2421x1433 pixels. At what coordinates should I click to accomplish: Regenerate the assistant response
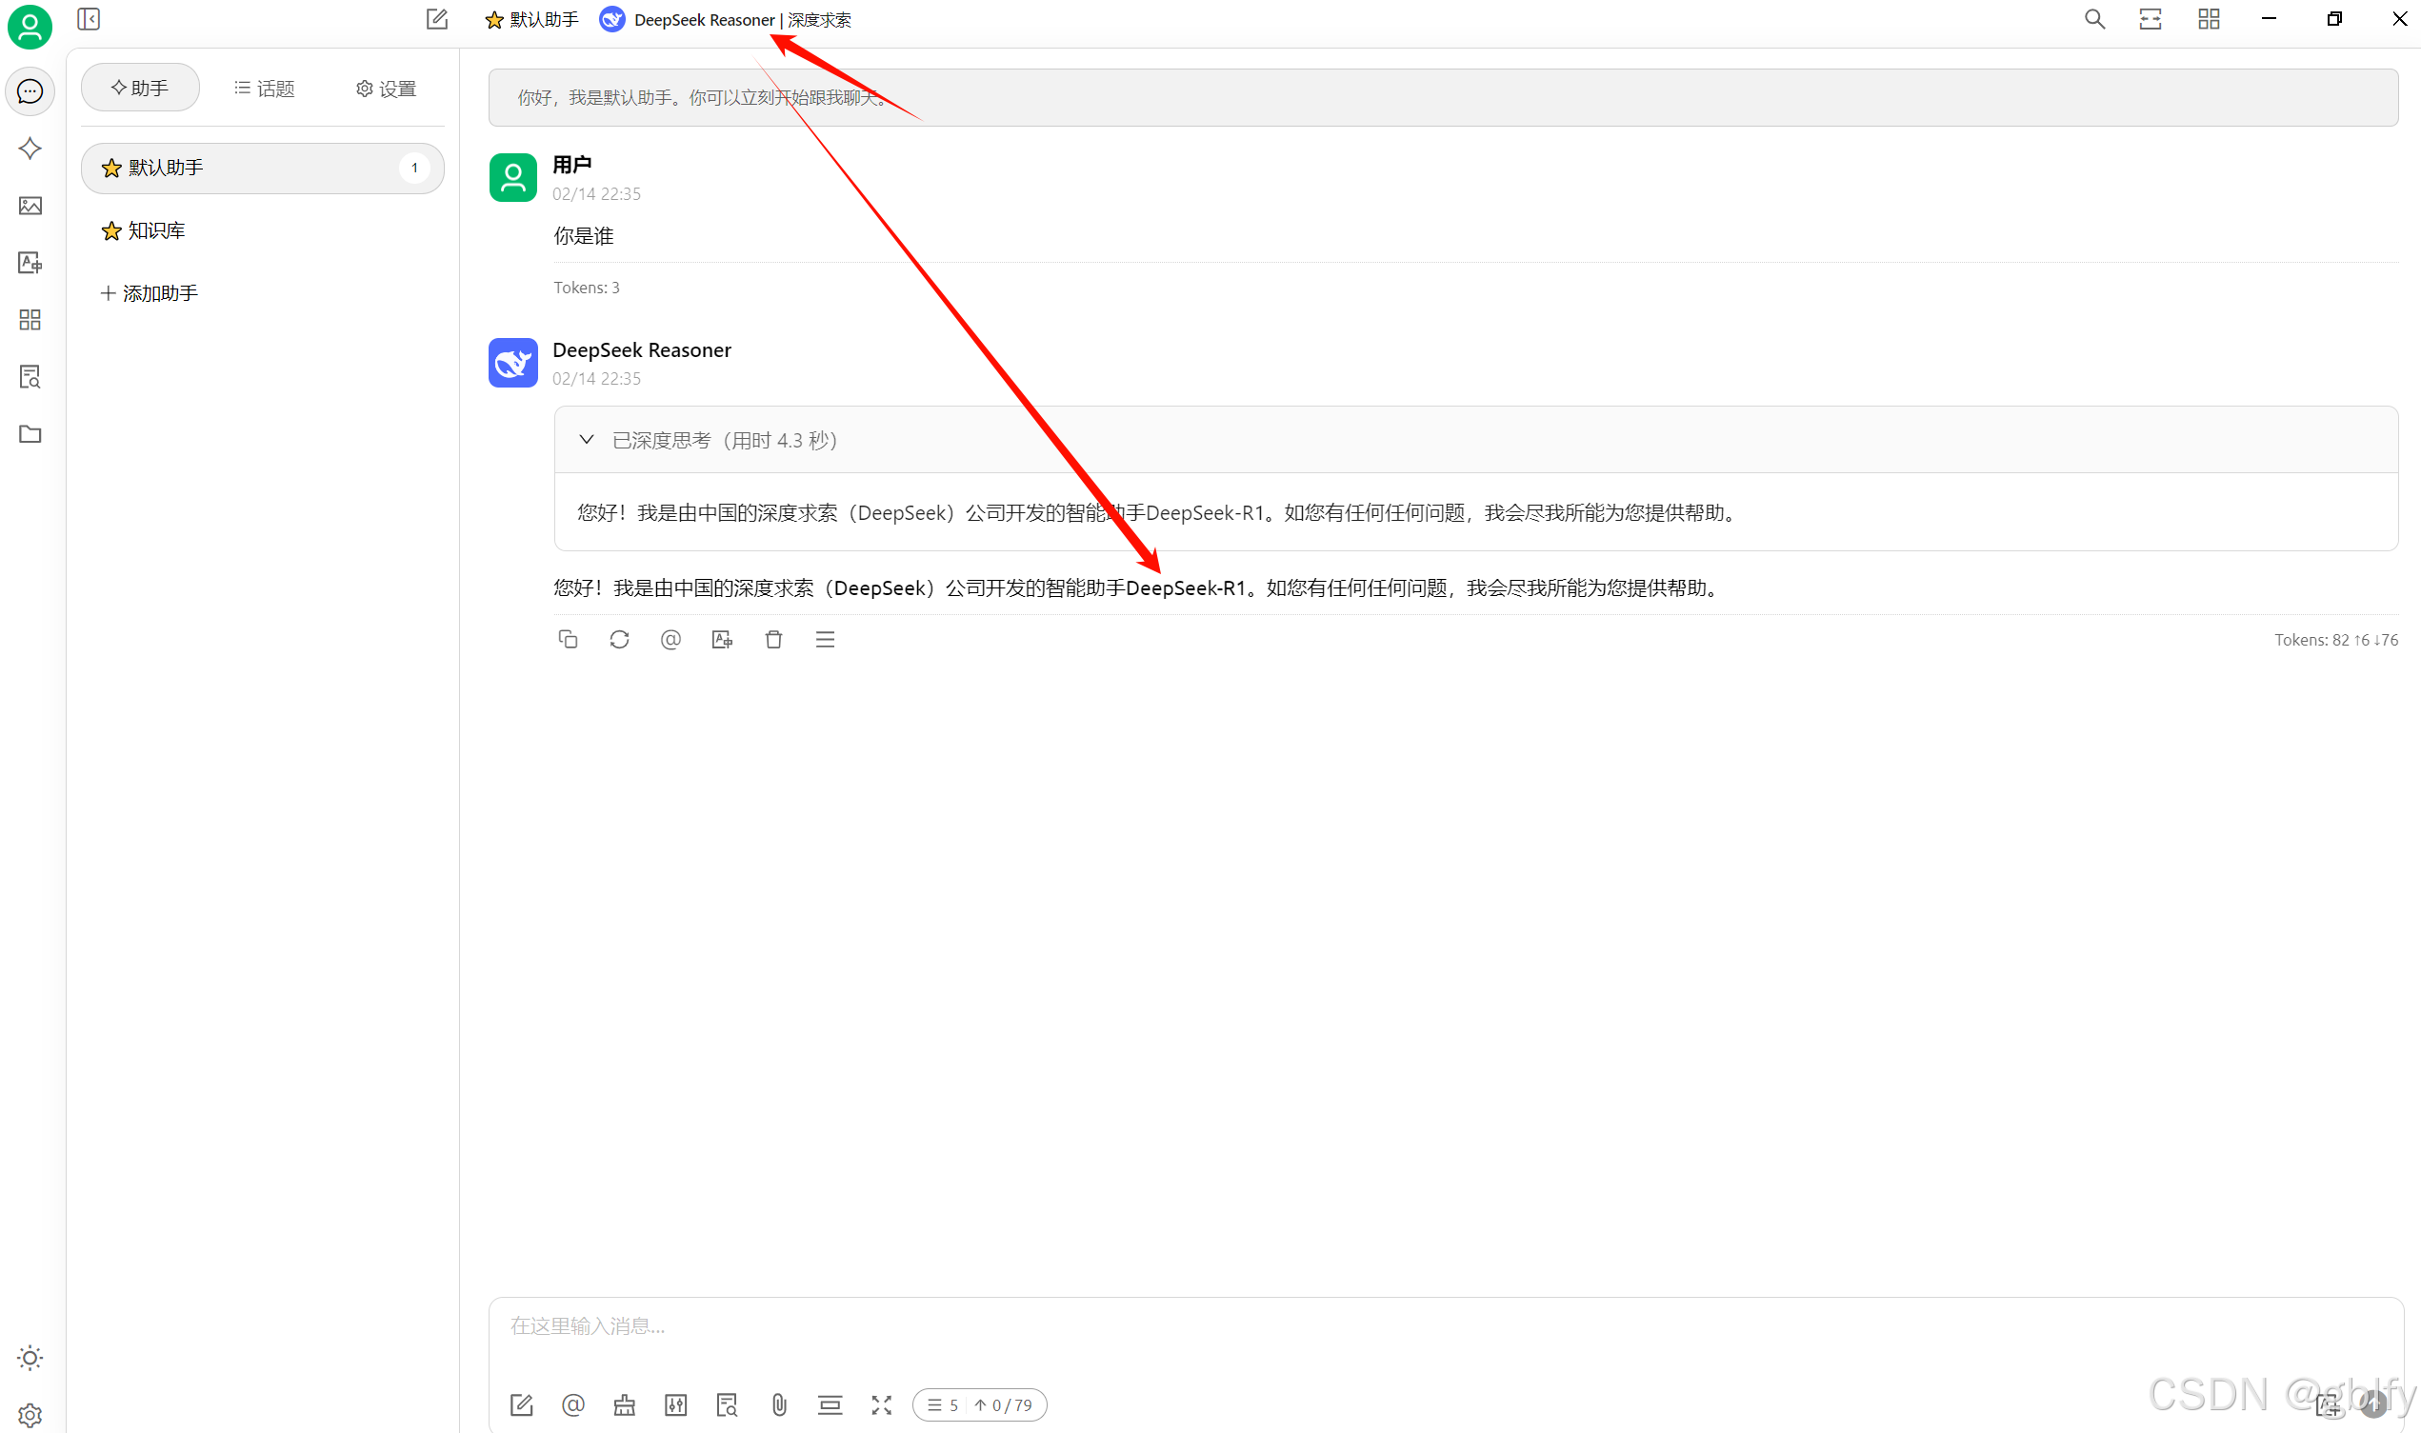tap(619, 639)
